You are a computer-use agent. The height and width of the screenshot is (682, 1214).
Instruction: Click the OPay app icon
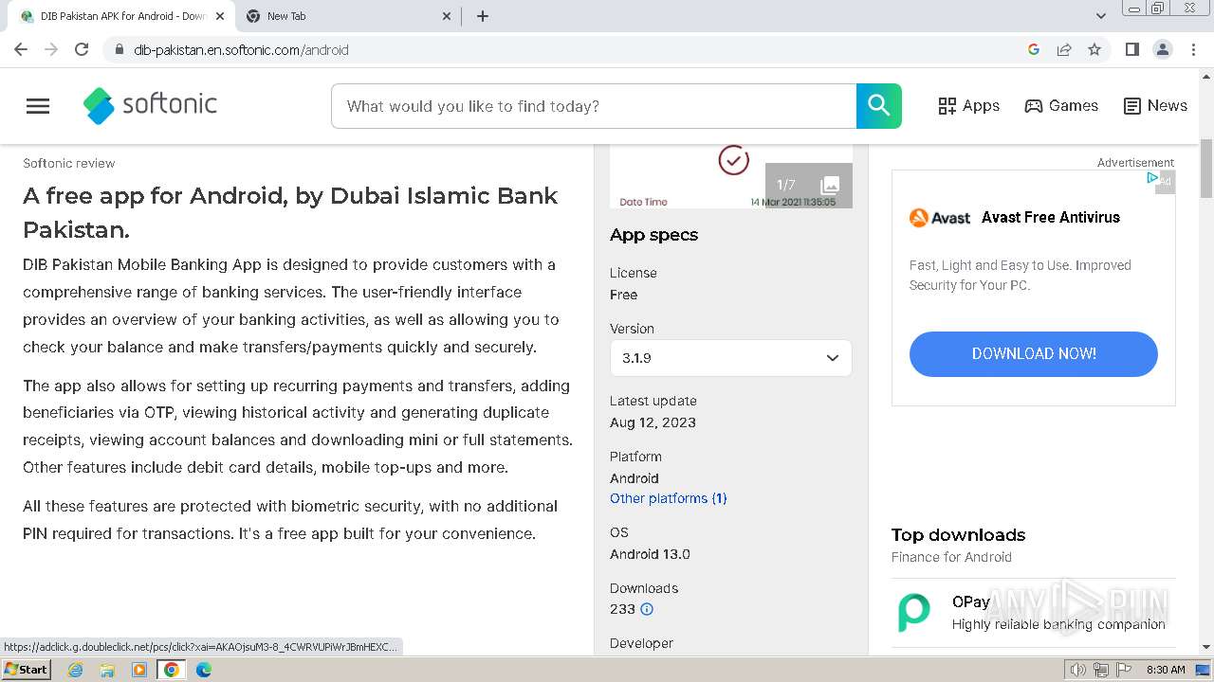pyautogui.click(x=914, y=613)
